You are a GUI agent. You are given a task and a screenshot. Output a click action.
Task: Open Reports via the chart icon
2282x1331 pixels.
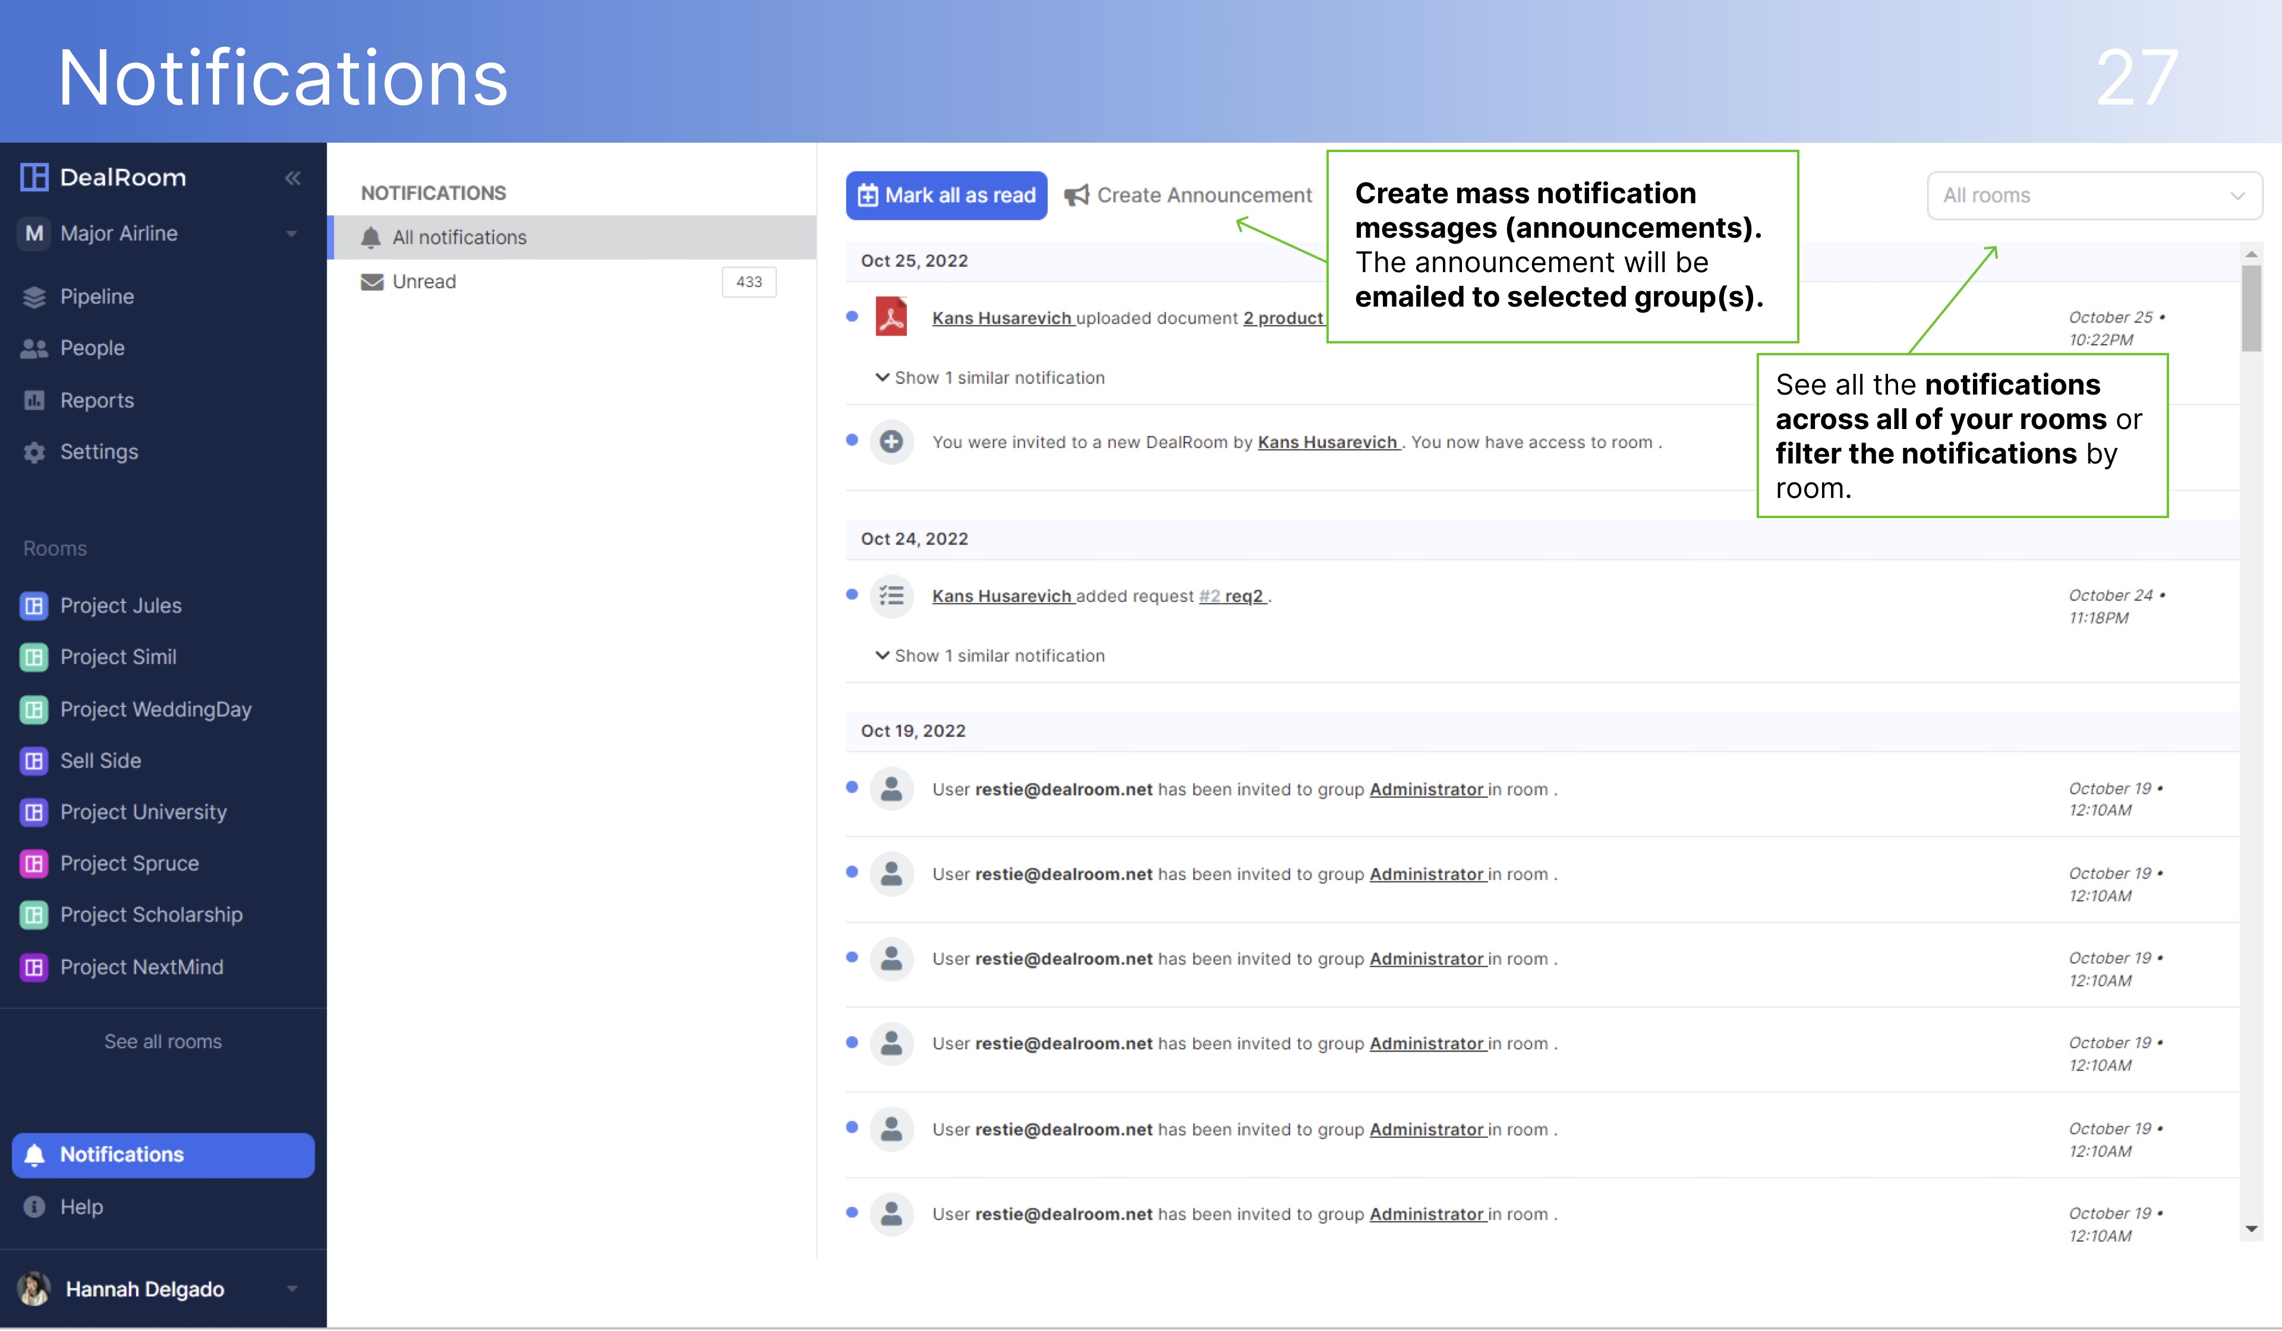(x=33, y=399)
